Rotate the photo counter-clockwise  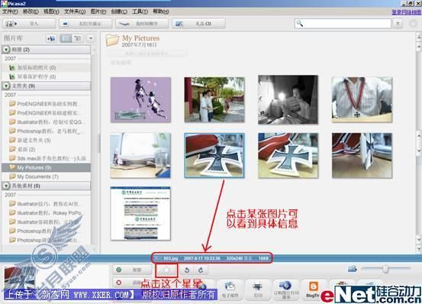(x=187, y=270)
